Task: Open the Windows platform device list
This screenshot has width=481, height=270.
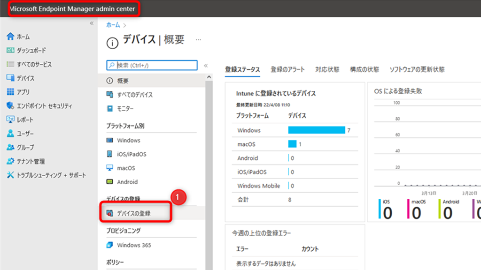Action: point(130,140)
